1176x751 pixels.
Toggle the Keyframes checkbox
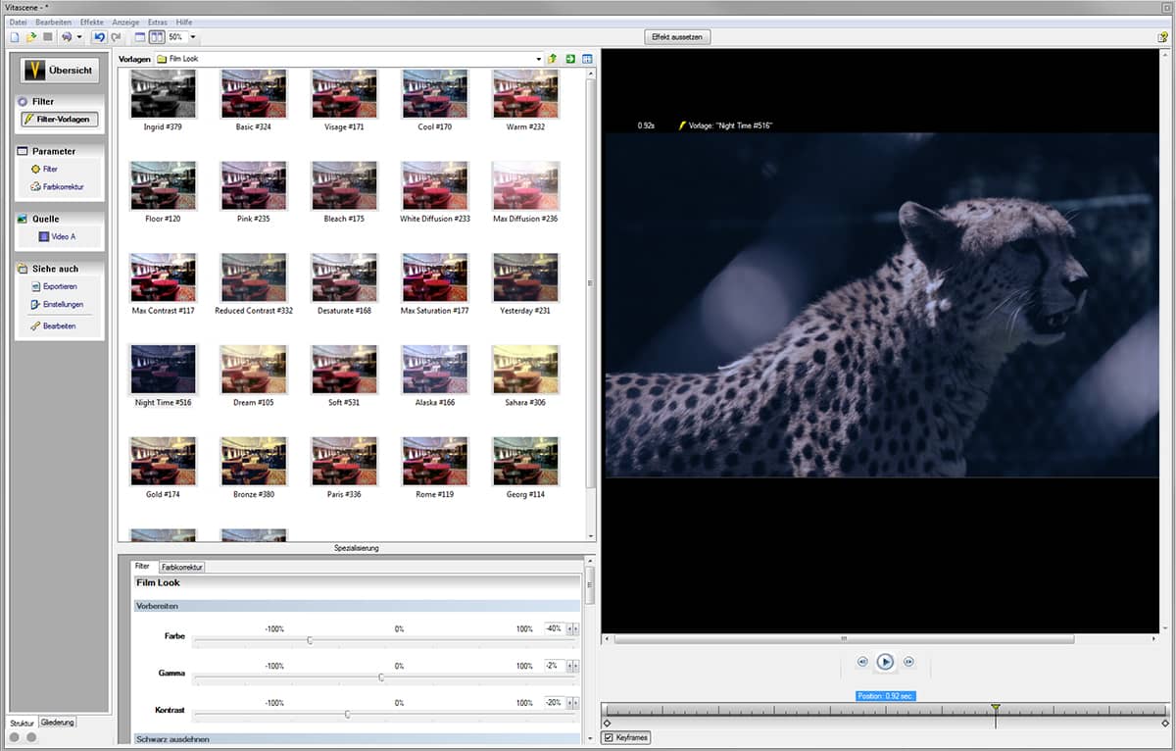(x=609, y=737)
